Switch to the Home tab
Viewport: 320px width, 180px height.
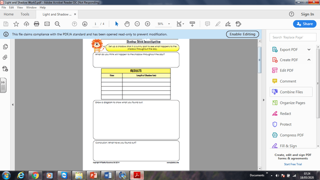pos(9,14)
